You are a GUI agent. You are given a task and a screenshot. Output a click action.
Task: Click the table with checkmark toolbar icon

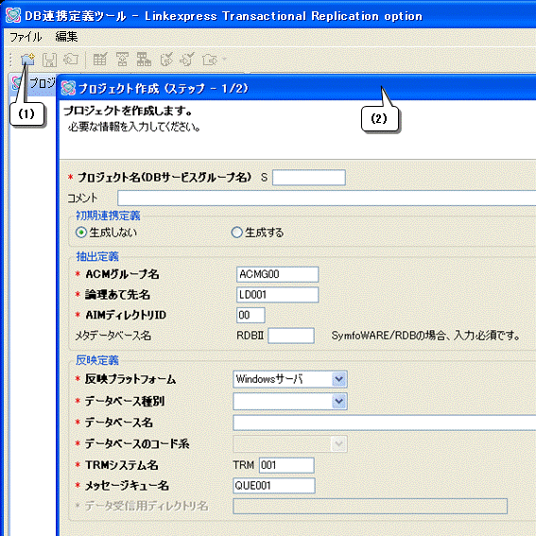(x=100, y=60)
